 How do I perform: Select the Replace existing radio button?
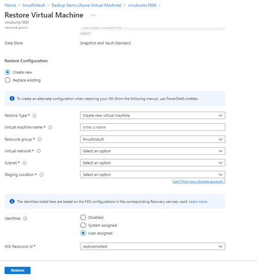point(8,80)
